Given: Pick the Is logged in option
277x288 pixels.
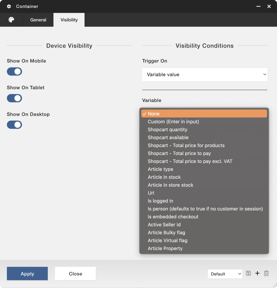Looking at the screenshot, I should 160,201.
